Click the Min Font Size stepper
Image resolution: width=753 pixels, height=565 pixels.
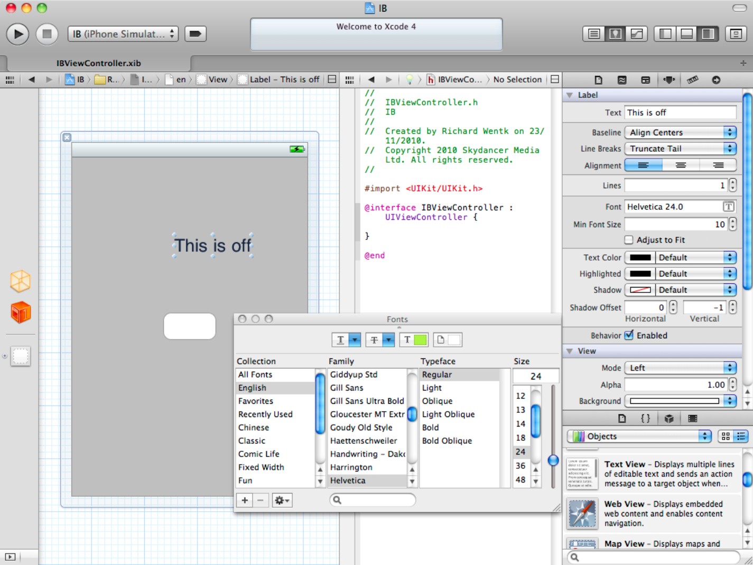pyautogui.click(x=732, y=224)
